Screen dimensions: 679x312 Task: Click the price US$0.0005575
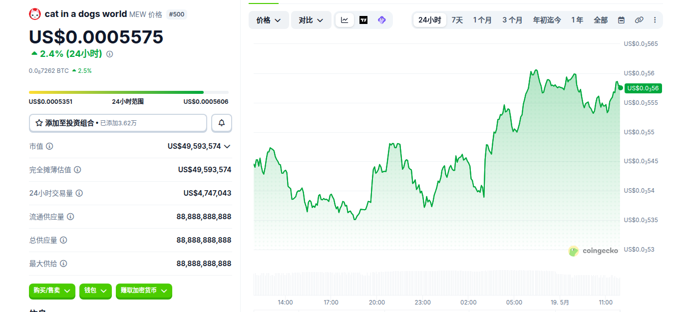(96, 37)
